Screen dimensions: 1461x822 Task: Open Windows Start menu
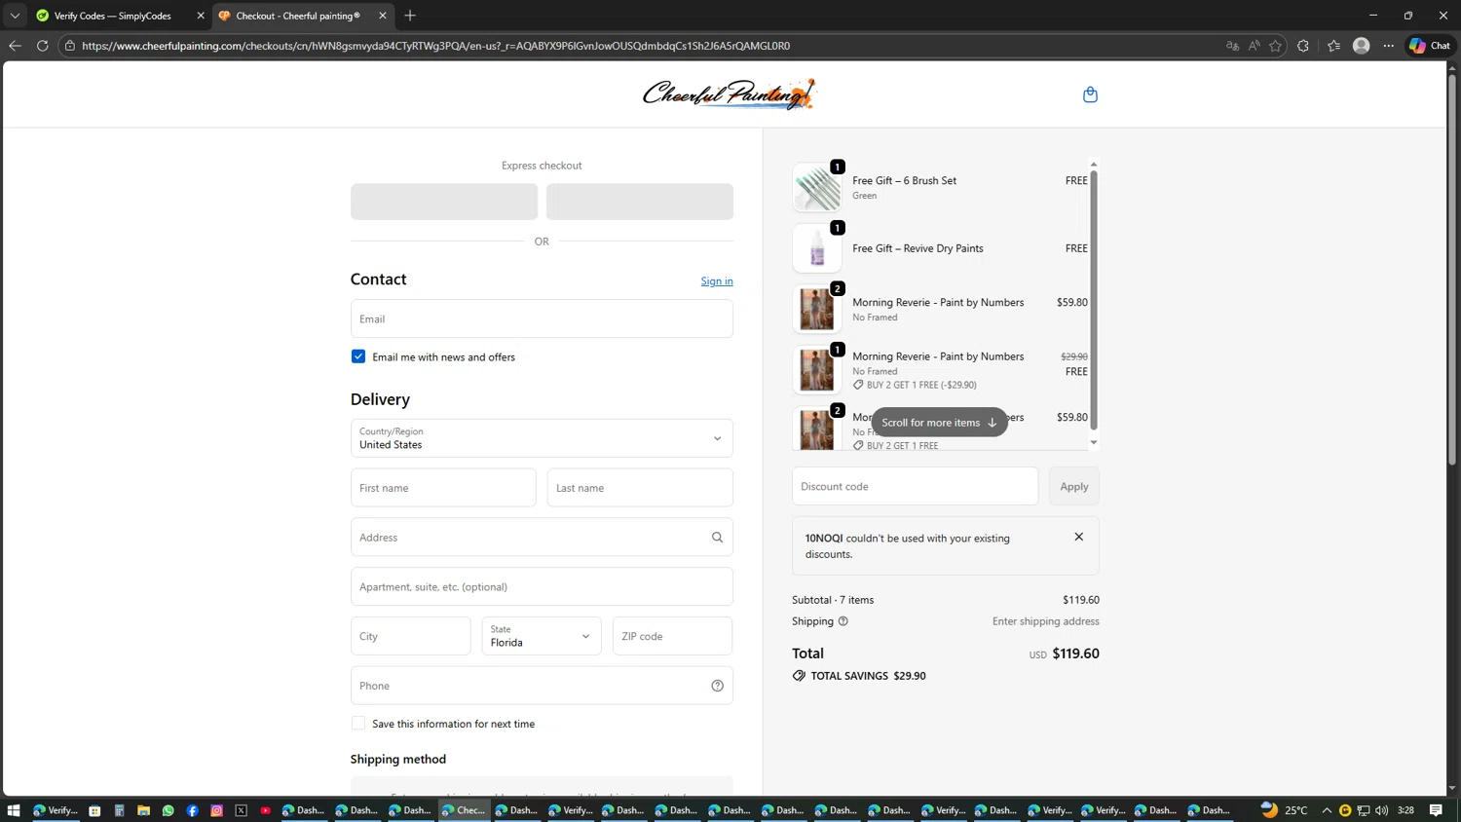[x=14, y=810]
